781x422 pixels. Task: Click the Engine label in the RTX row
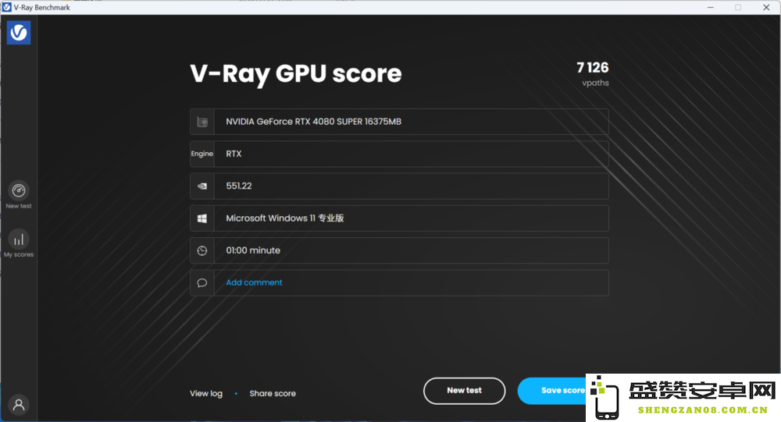[201, 154]
